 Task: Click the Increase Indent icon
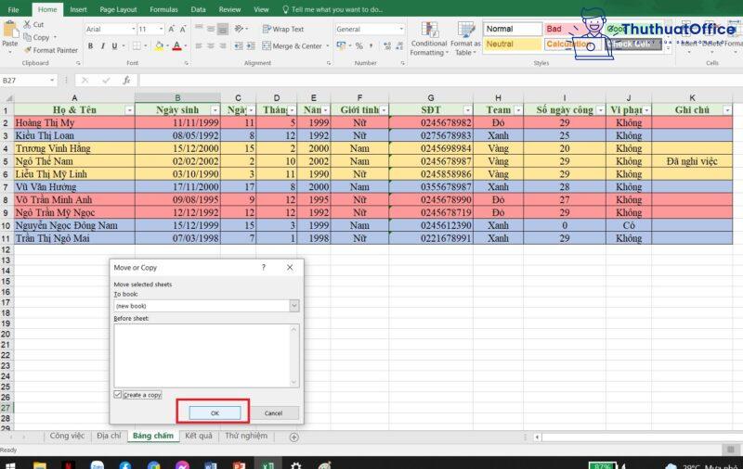pyautogui.click(x=251, y=45)
